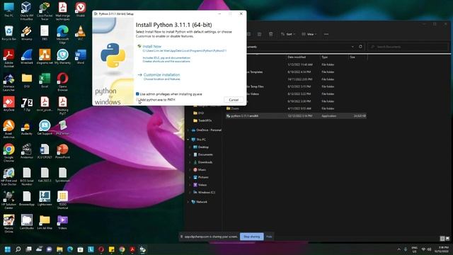Open Avast Antivirus desktop icon
The height and width of the screenshot is (255, 453).
8,129
